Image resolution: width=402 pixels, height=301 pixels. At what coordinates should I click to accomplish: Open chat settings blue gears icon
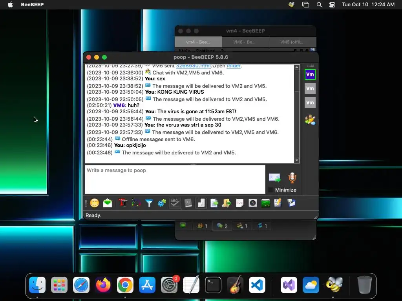pos(162,203)
